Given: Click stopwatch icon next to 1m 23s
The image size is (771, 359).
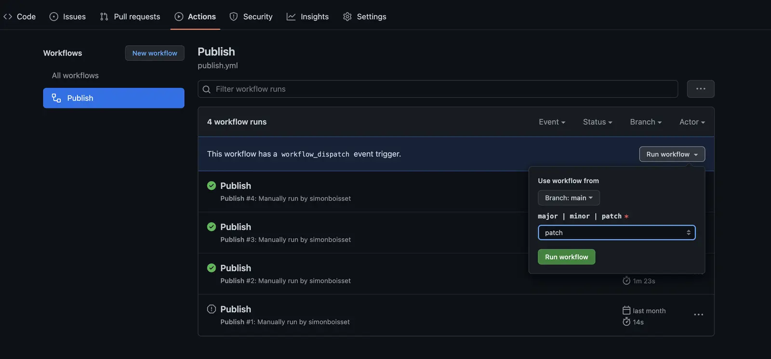Looking at the screenshot, I should tap(626, 280).
